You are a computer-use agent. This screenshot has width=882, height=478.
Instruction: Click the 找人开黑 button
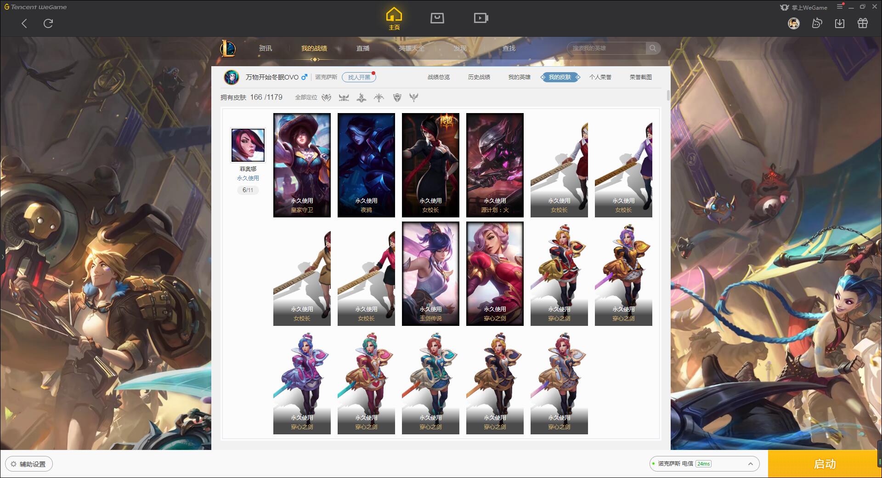[x=359, y=77]
